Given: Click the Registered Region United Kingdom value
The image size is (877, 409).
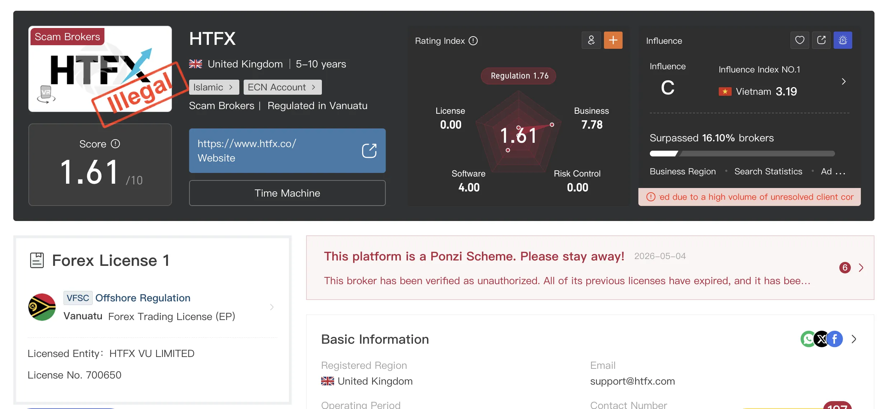Looking at the screenshot, I should pyautogui.click(x=367, y=381).
